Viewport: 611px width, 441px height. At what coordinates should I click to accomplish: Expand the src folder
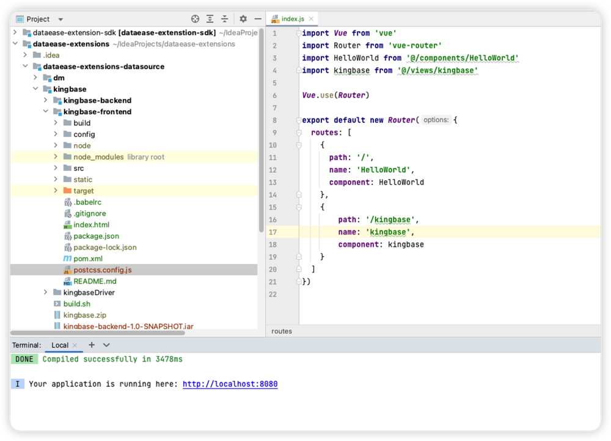tap(56, 168)
